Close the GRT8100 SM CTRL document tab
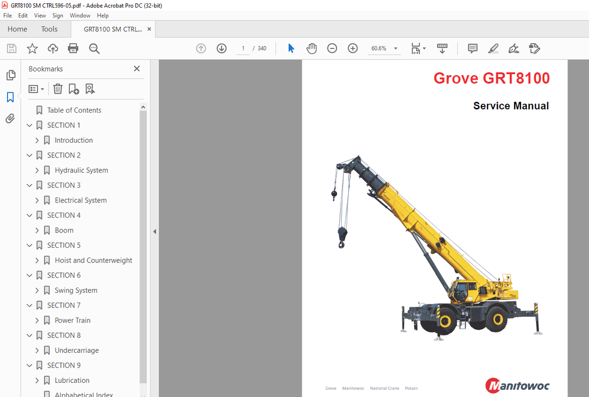The height and width of the screenshot is (397, 589). click(149, 29)
